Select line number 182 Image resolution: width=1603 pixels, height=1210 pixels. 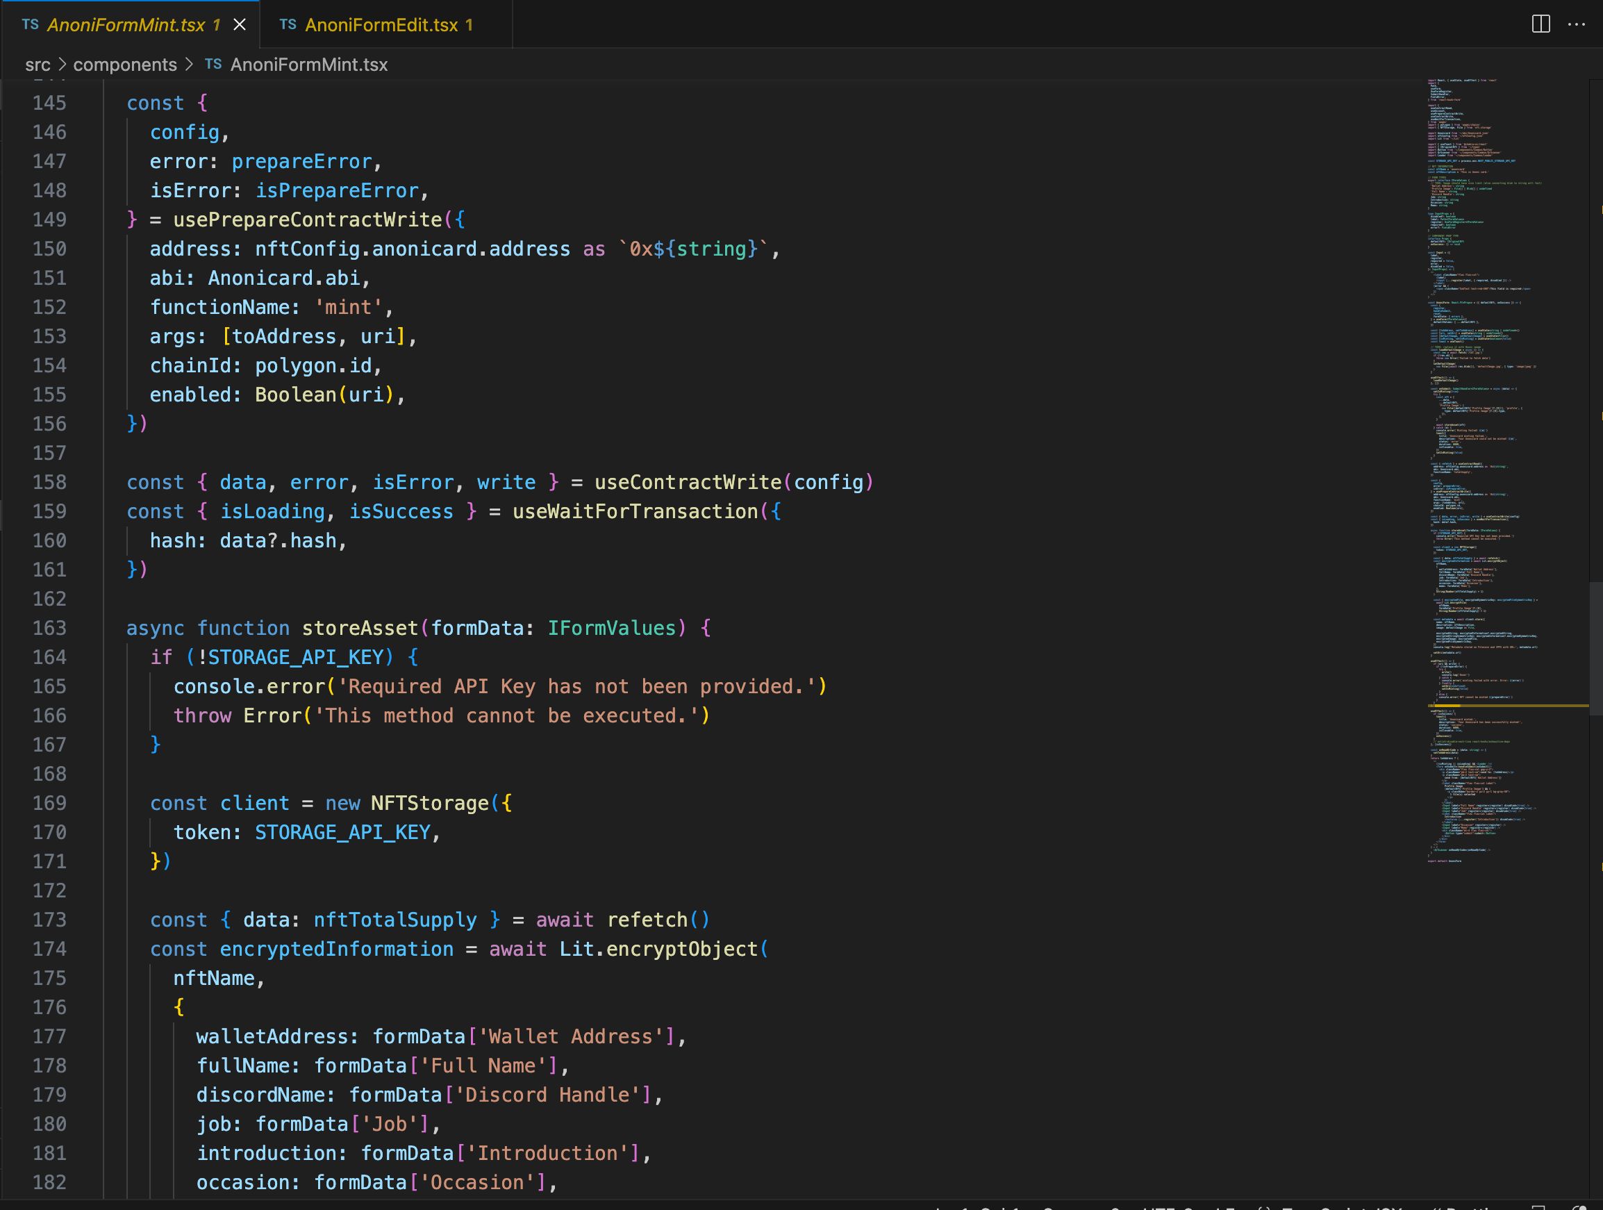(49, 1182)
